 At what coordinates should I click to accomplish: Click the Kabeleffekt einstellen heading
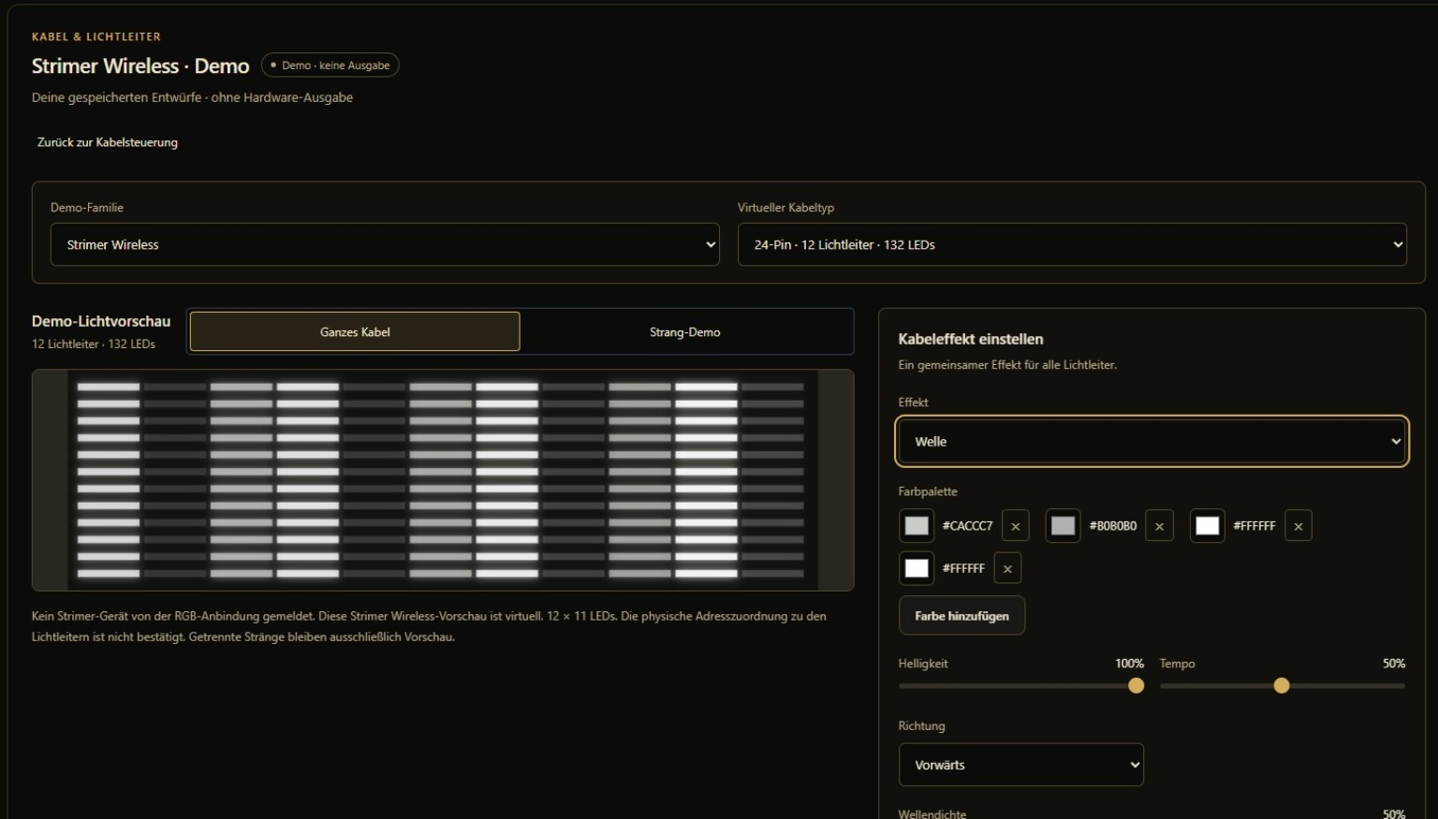(x=971, y=339)
